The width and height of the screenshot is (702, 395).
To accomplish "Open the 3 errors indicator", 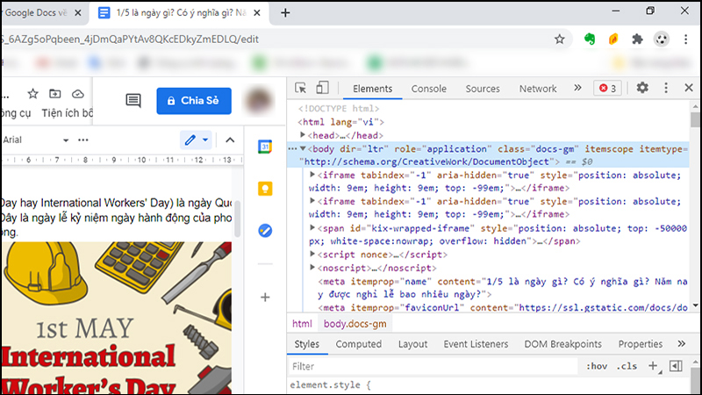I will (x=607, y=89).
